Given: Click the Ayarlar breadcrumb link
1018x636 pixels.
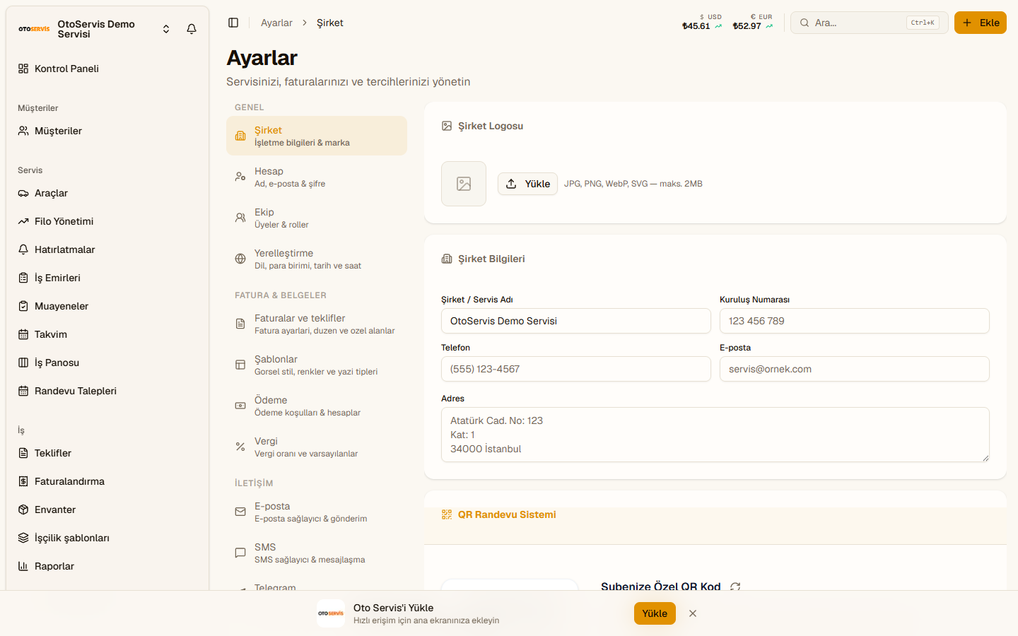Looking at the screenshot, I should click(x=276, y=23).
